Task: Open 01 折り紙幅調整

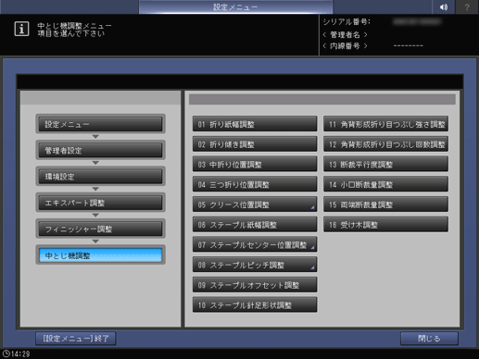Action: 255,124
